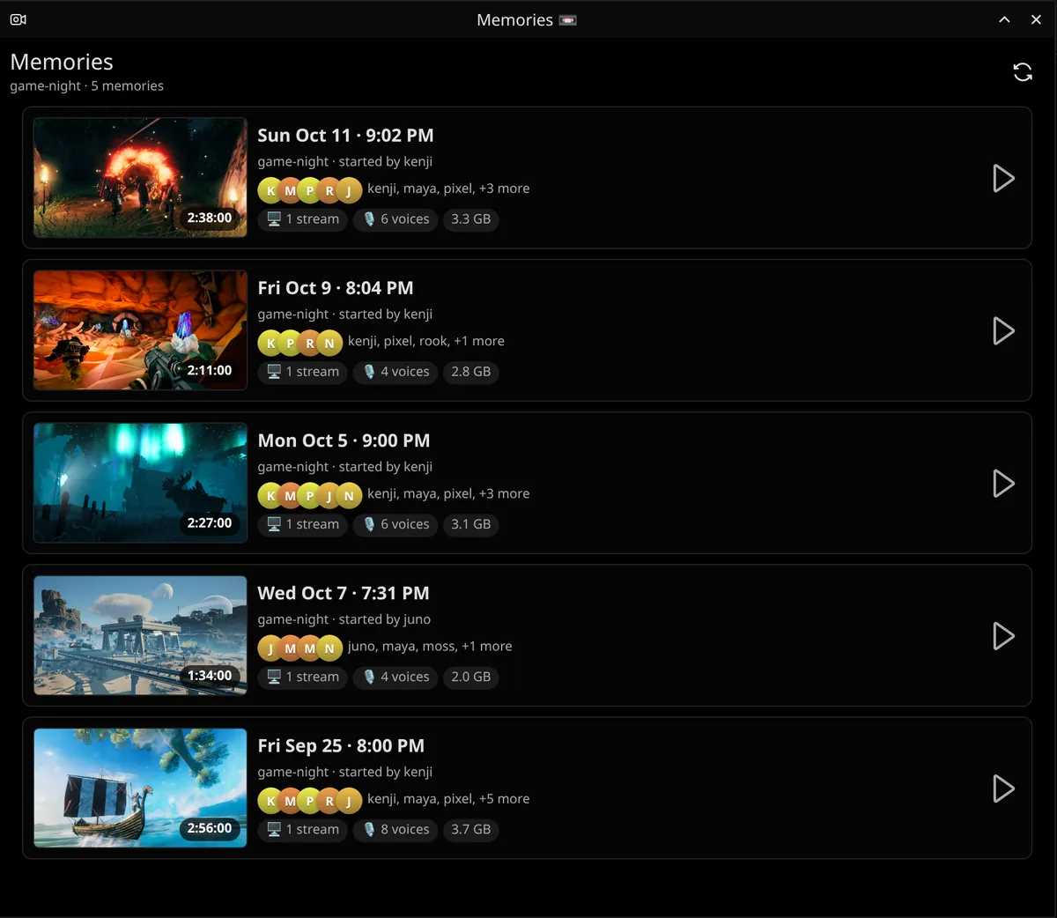Play the Sun Oct 11 memory
The image size is (1057, 918).
tap(1003, 178)
